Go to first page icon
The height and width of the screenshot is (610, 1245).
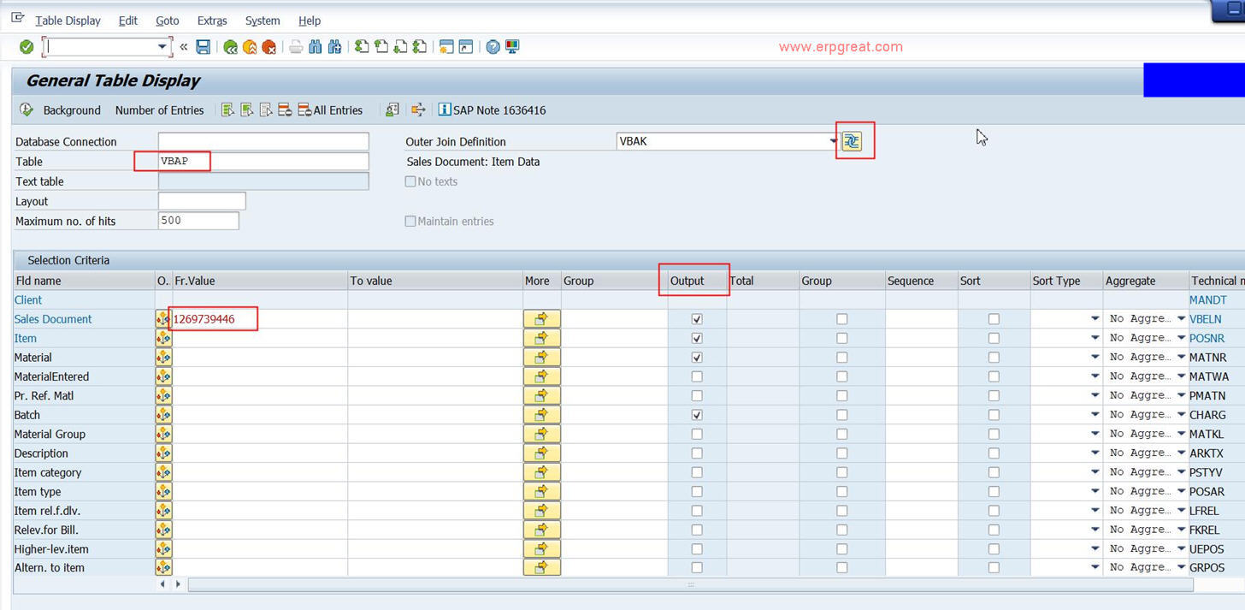tap(362, 47)
